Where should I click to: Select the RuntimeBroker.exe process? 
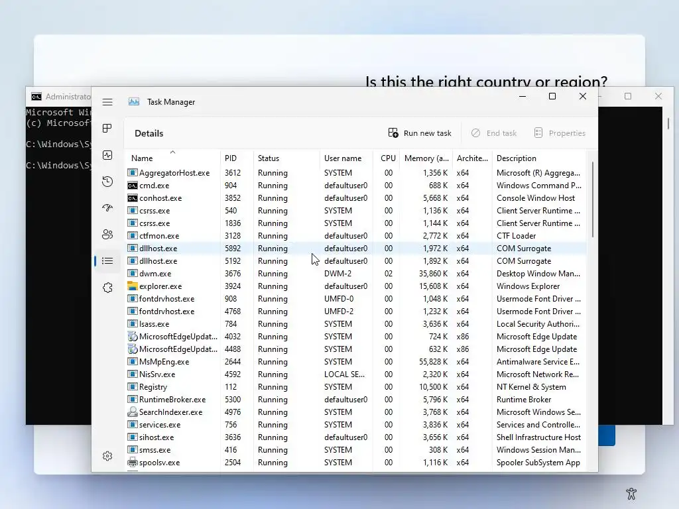356,399
